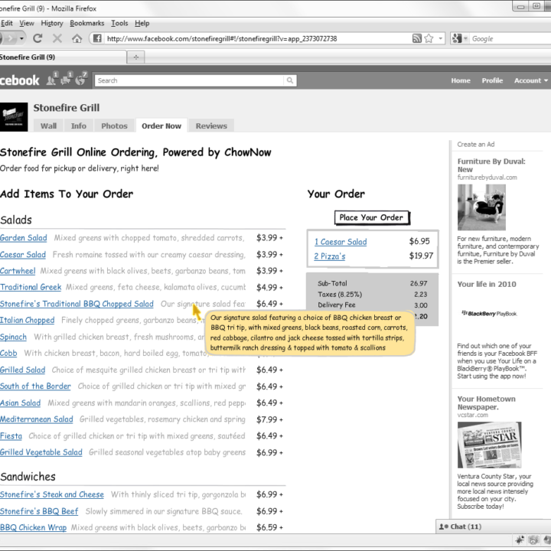551x551 pixels.
Task: Open new browser tab button
Action: 135,57
